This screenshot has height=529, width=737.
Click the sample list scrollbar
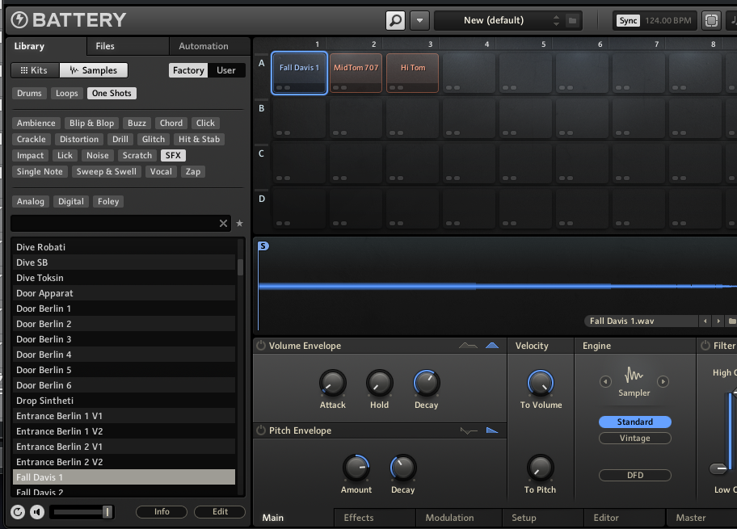click(x=241, y=267)
